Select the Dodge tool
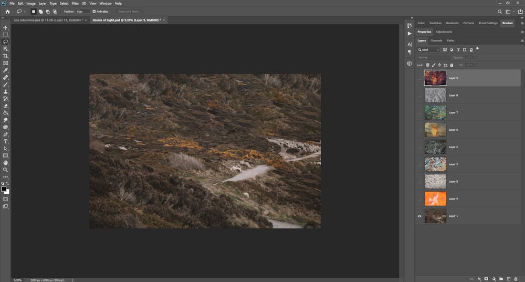 [x=5, y=127]
